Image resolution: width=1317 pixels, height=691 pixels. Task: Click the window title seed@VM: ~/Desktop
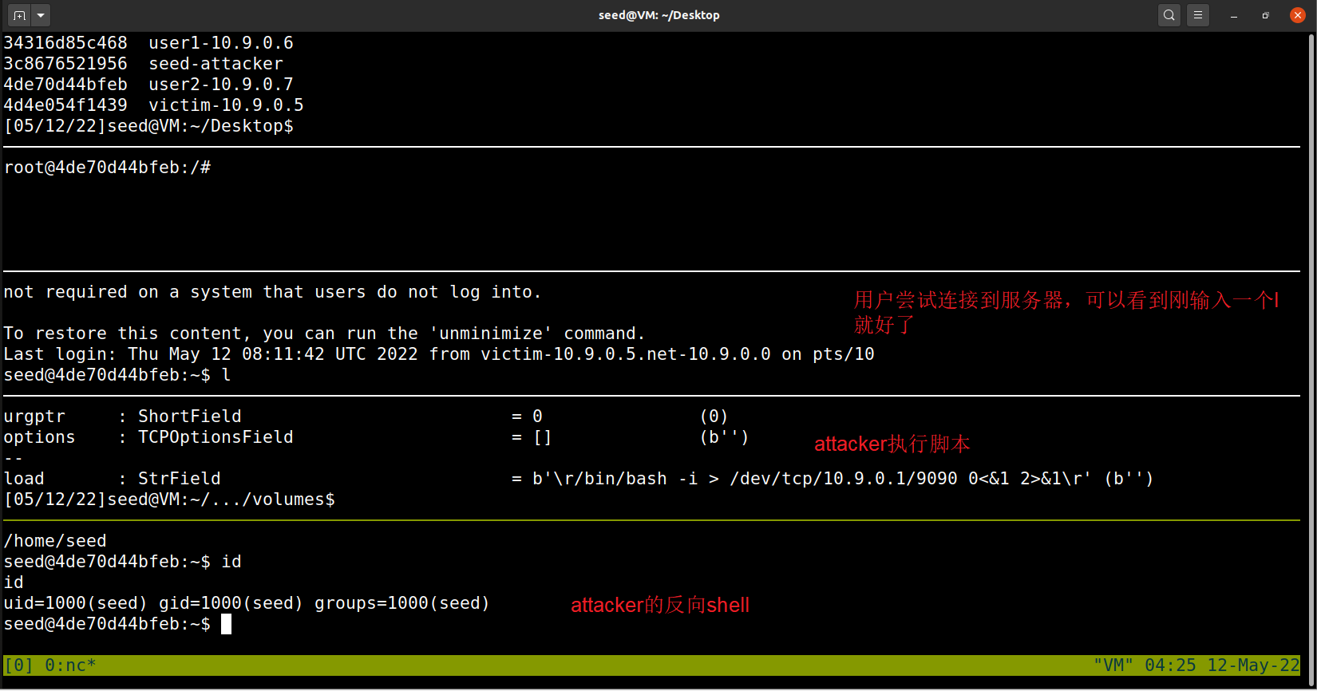659,15
